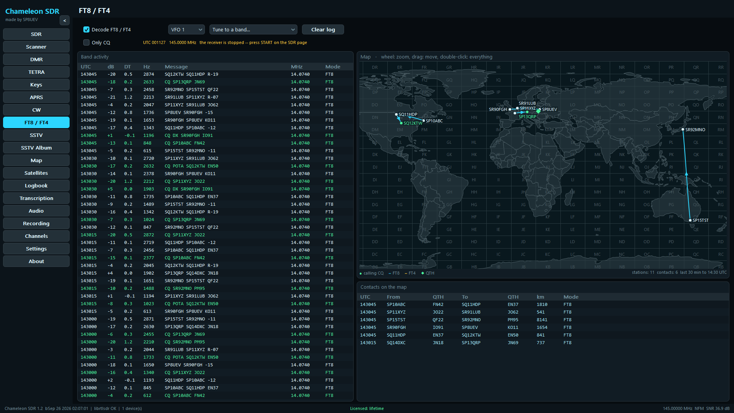Click the SR90FGH station marker on map
Screen dimensions: 734x413
click(x=510, y=109)
